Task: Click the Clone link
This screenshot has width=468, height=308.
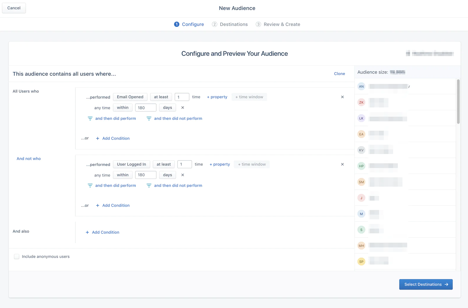Action: click(x=339, y=74)
